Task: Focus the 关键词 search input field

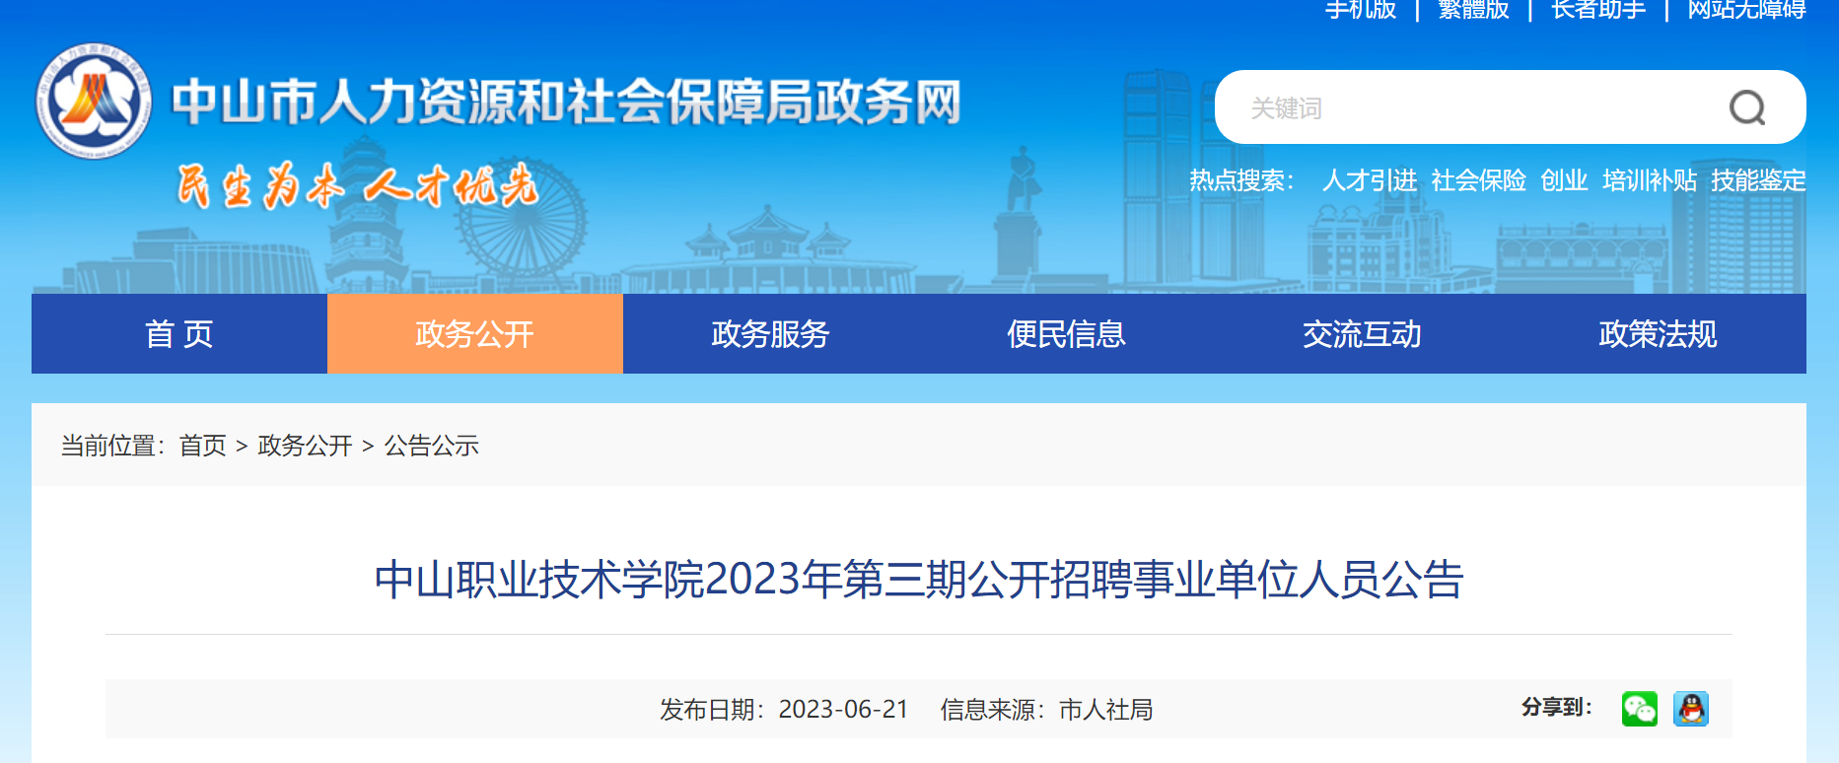Action: [1469, 107]
